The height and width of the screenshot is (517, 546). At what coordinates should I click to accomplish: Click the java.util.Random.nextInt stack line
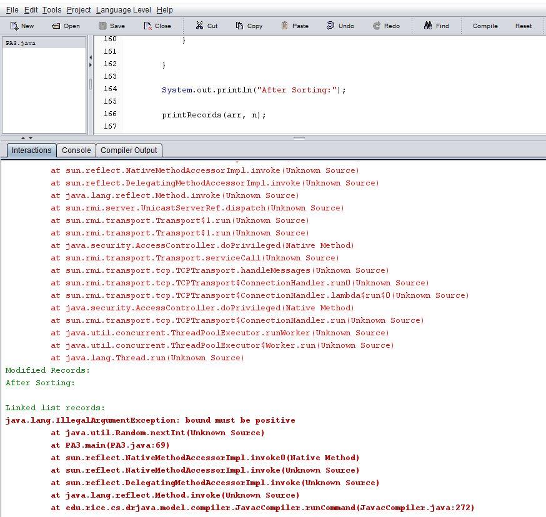click(158, 433)
